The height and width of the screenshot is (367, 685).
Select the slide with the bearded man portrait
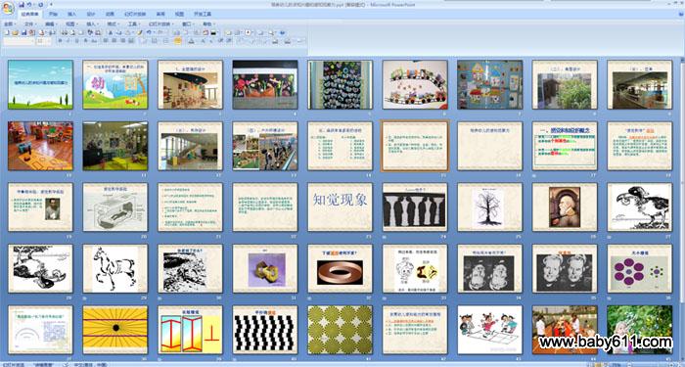(x=565, y=206)
